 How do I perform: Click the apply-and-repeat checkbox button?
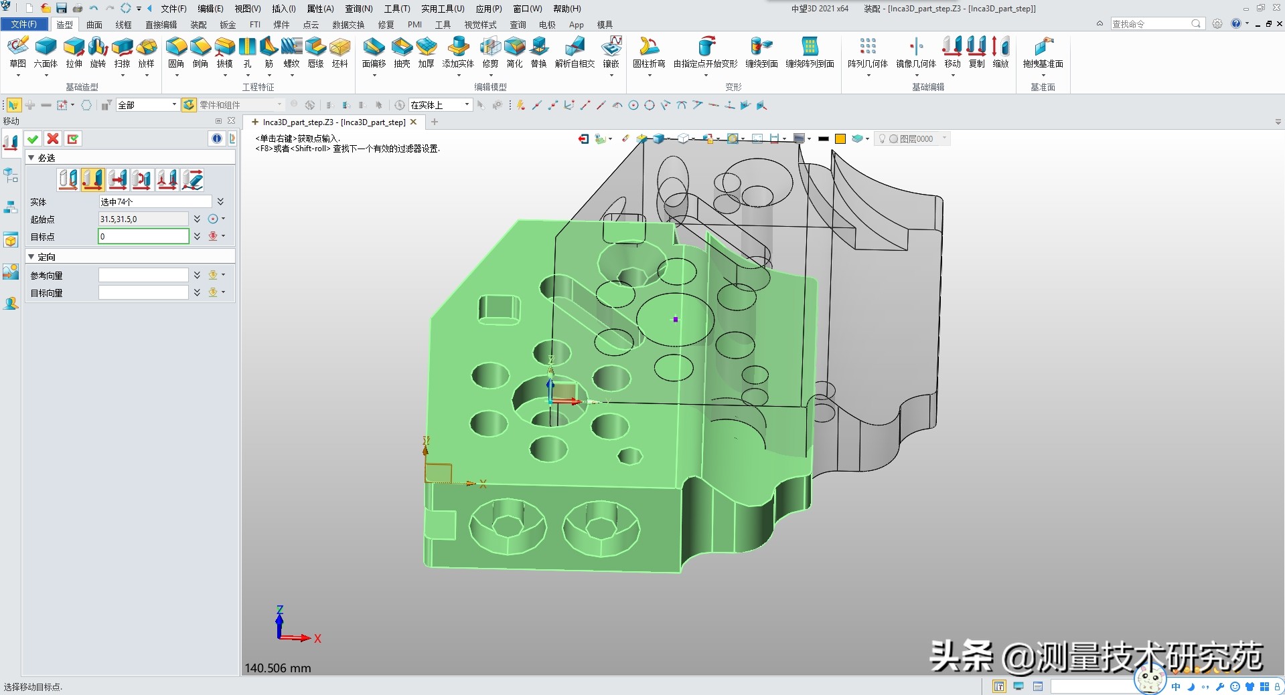[73, 138]
